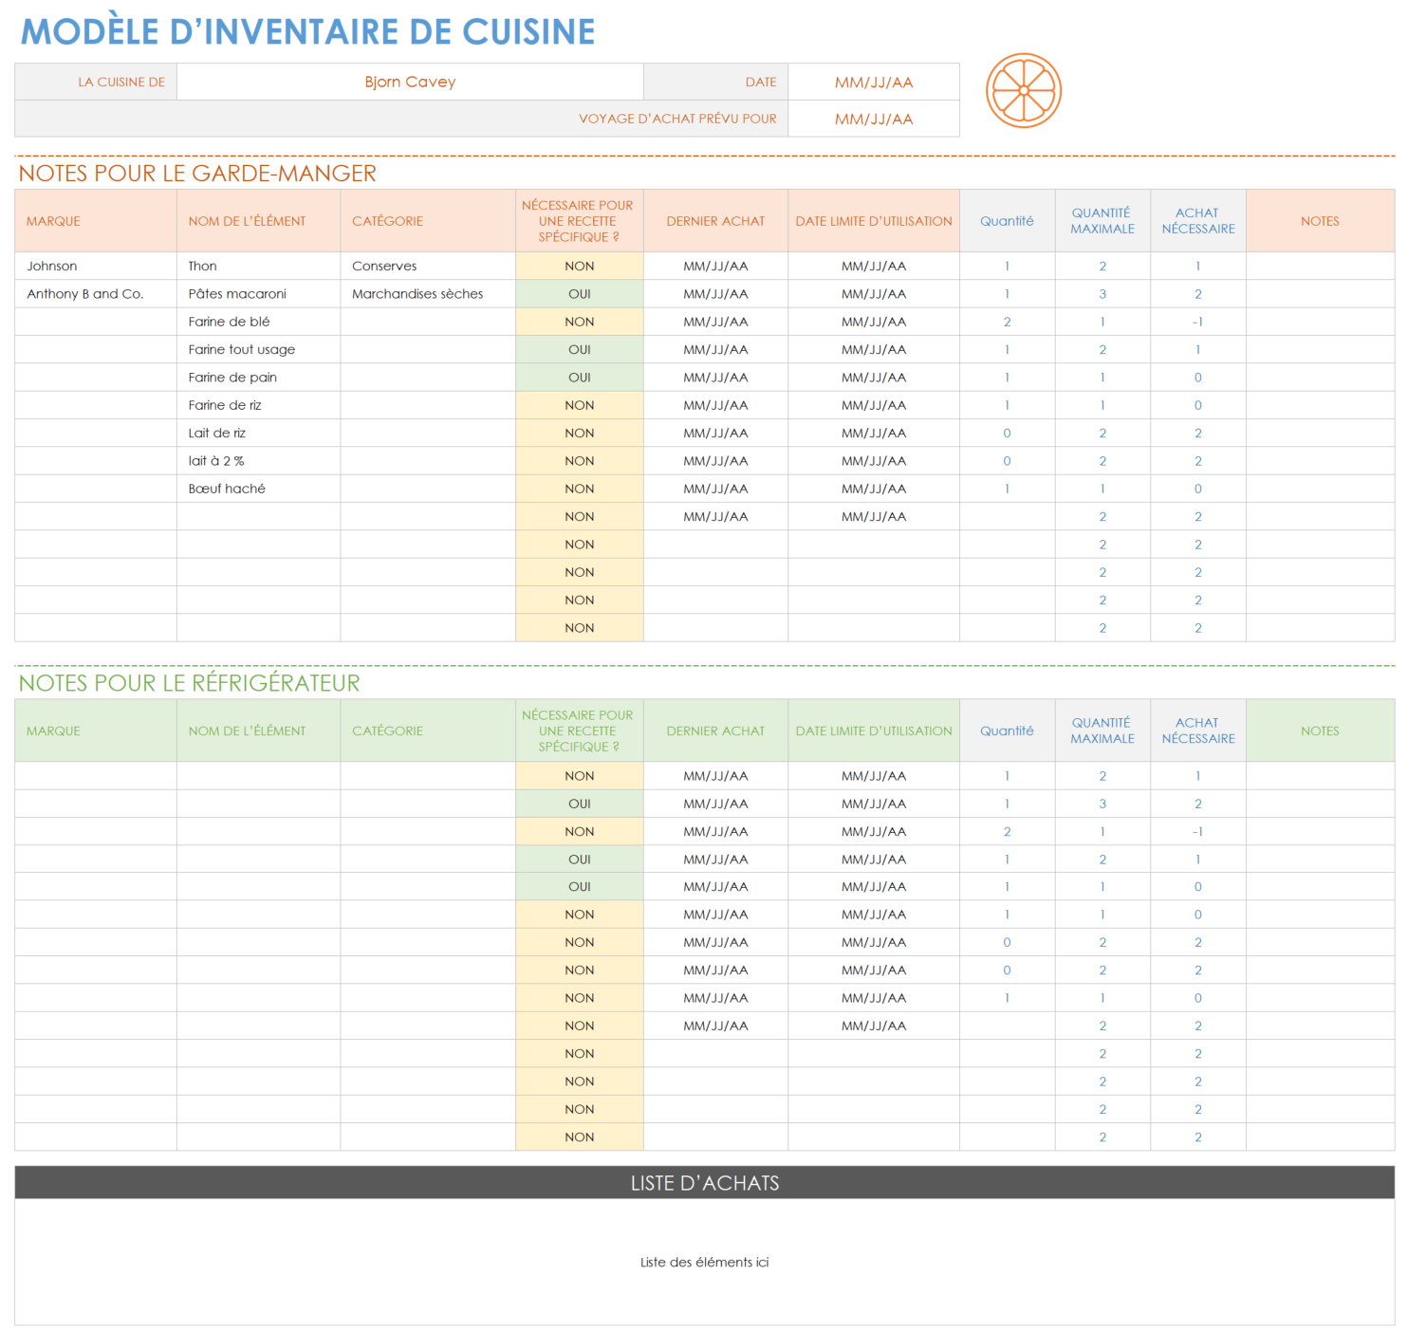Click the 'NOTES POUR LE GARDE-MANGER' heading
Viewport: 1408px width, 1331px height.
197,173
